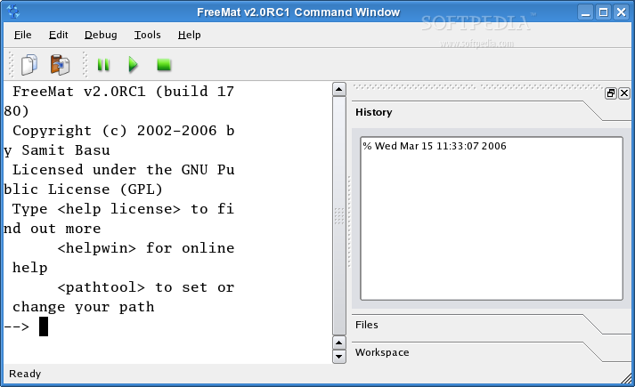635x387 pixels.
Task: Minimize the FreeMat window
Action: point(585,12)
